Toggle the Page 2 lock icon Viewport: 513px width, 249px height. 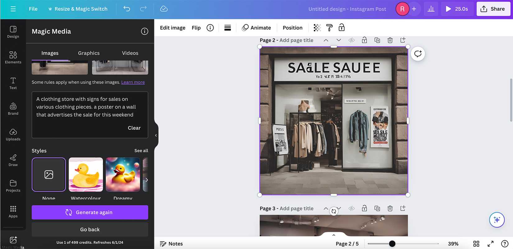[x=364, y=40]
